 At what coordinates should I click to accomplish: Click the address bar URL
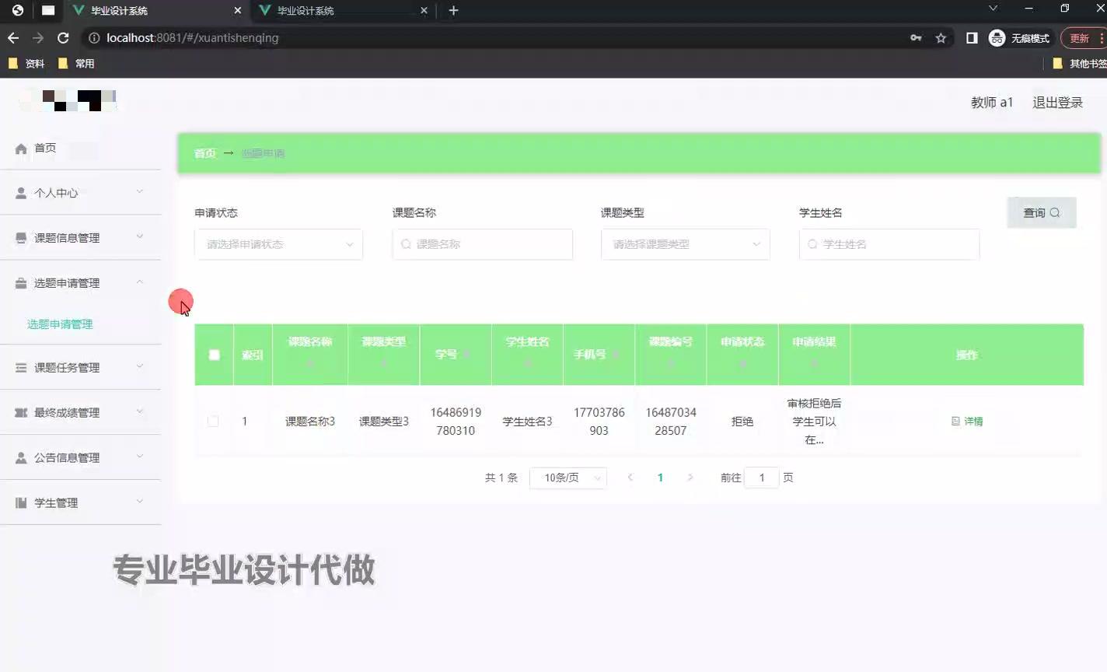(192, 37)
